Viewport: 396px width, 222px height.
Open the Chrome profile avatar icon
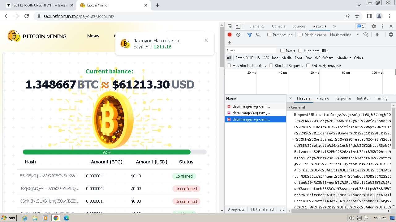coord(379,16)
